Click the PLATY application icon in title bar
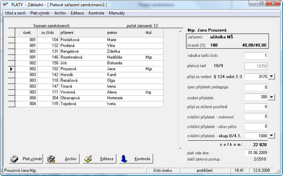Viewport: 283px width, 176px height. [6, 4]
